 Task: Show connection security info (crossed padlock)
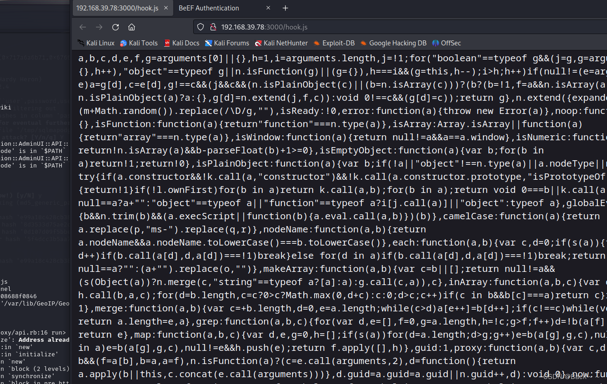212,27
